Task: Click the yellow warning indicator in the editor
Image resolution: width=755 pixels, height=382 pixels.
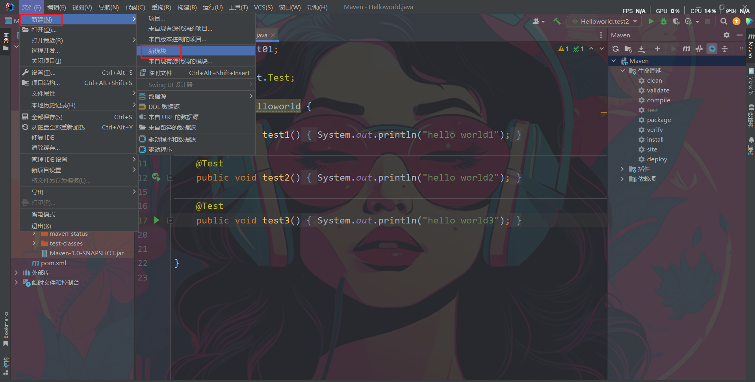Action: [x=564, y=49]
